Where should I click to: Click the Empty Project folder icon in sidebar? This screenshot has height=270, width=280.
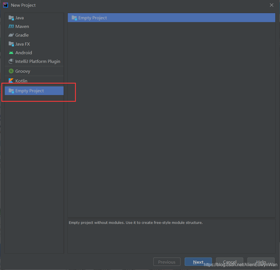tap(11, 91)
